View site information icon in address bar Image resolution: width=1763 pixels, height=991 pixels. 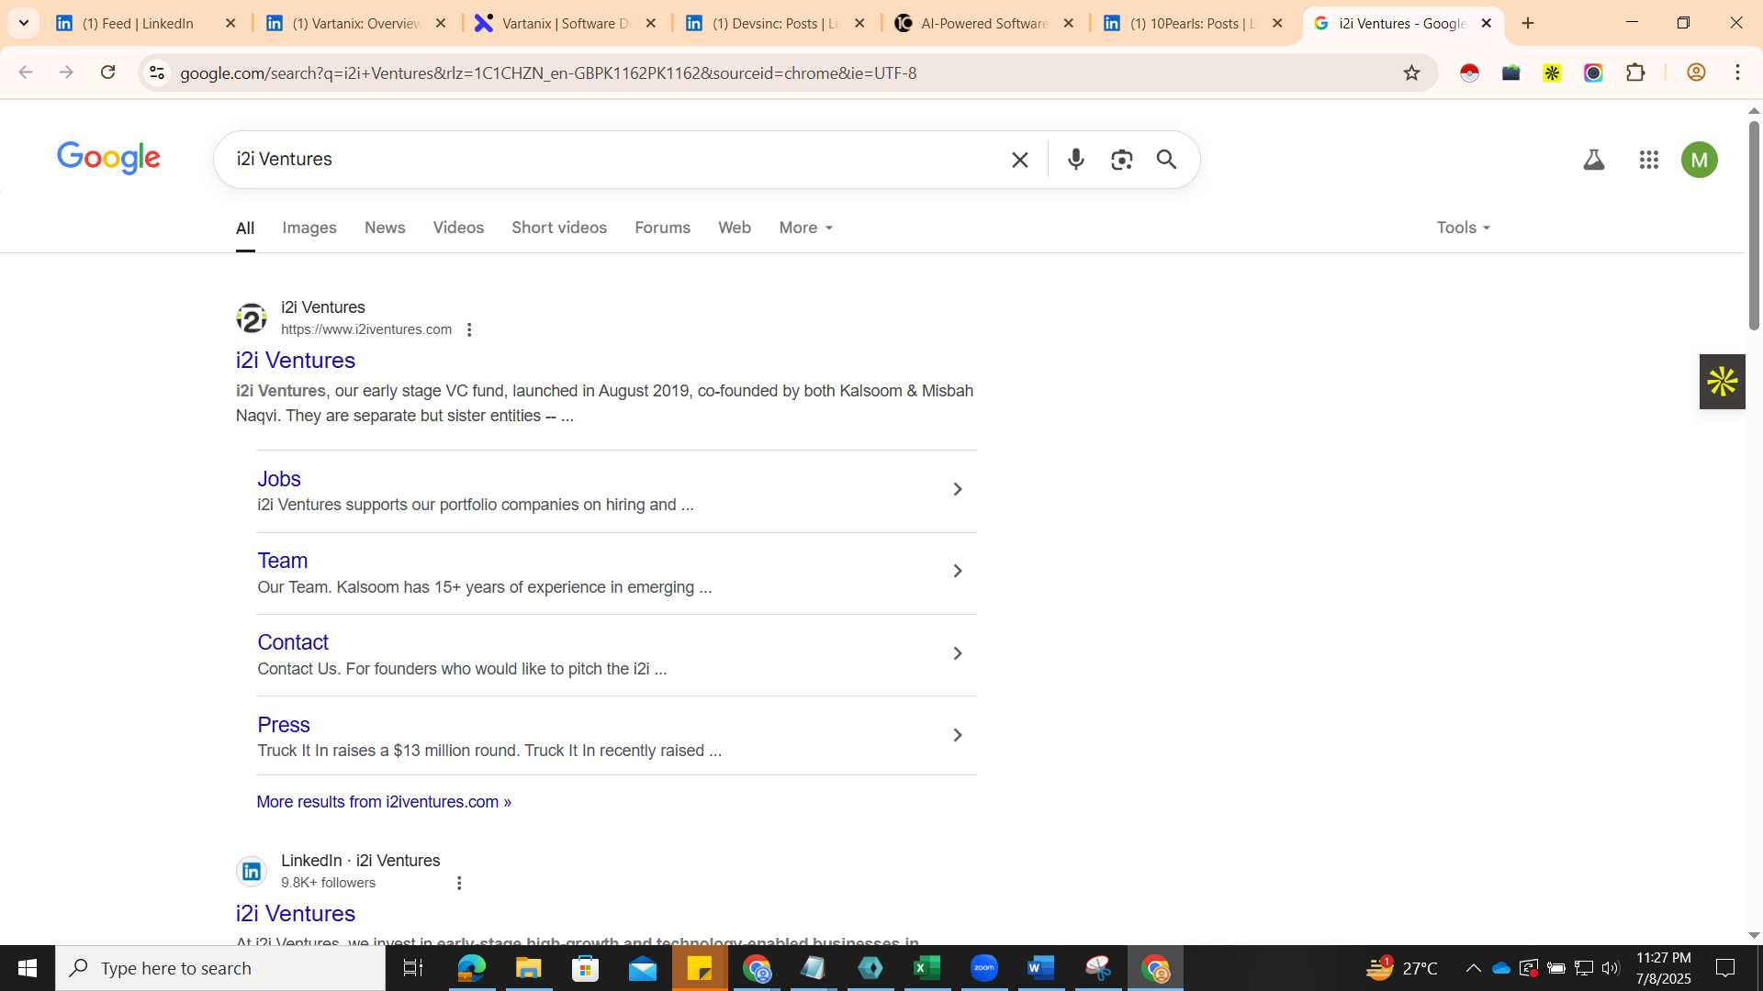(157, 72)
